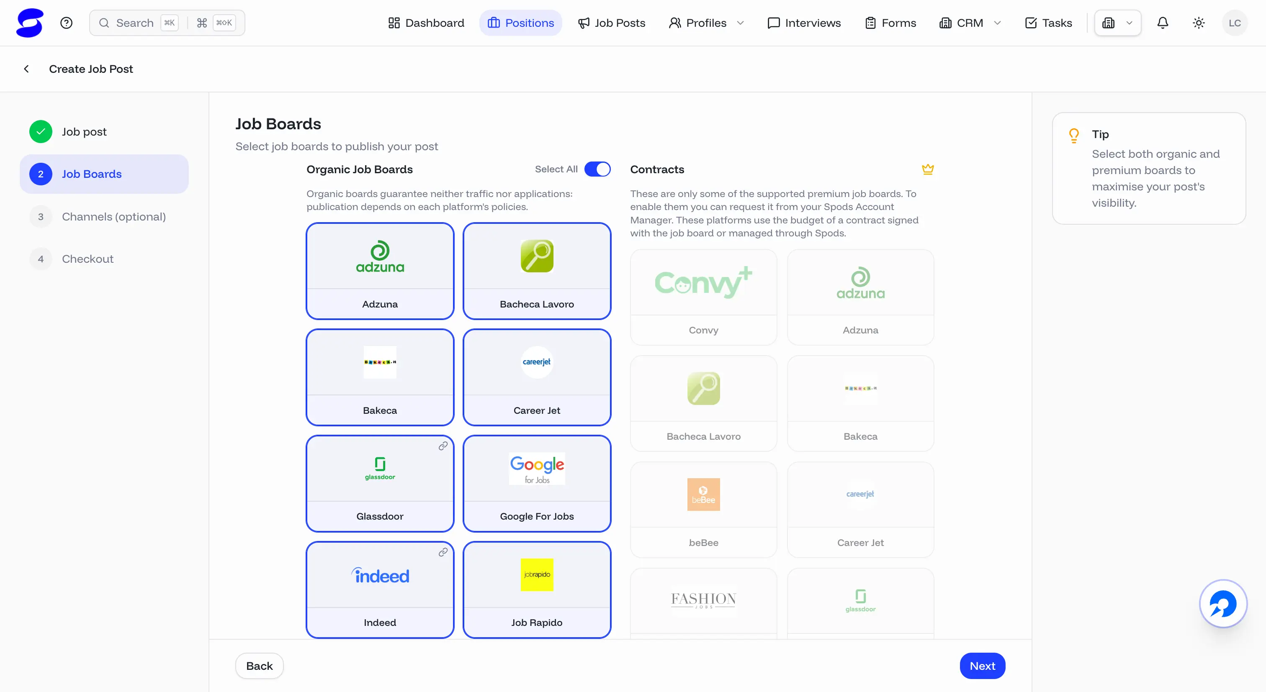This screenshot has height=692, width=1266.
Task: Deselect the Google For Jobs card
Action: pos(537,483)
